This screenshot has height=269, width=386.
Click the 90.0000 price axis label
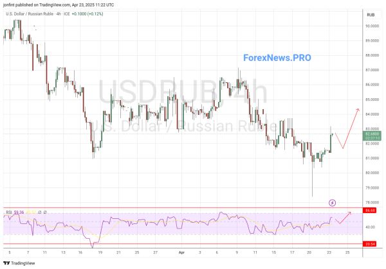(372, 26)
